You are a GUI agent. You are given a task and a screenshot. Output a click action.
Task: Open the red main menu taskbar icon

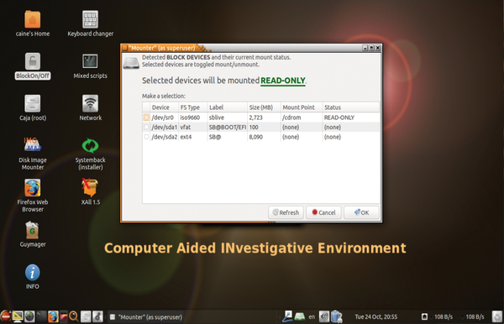tap(6, 316)
